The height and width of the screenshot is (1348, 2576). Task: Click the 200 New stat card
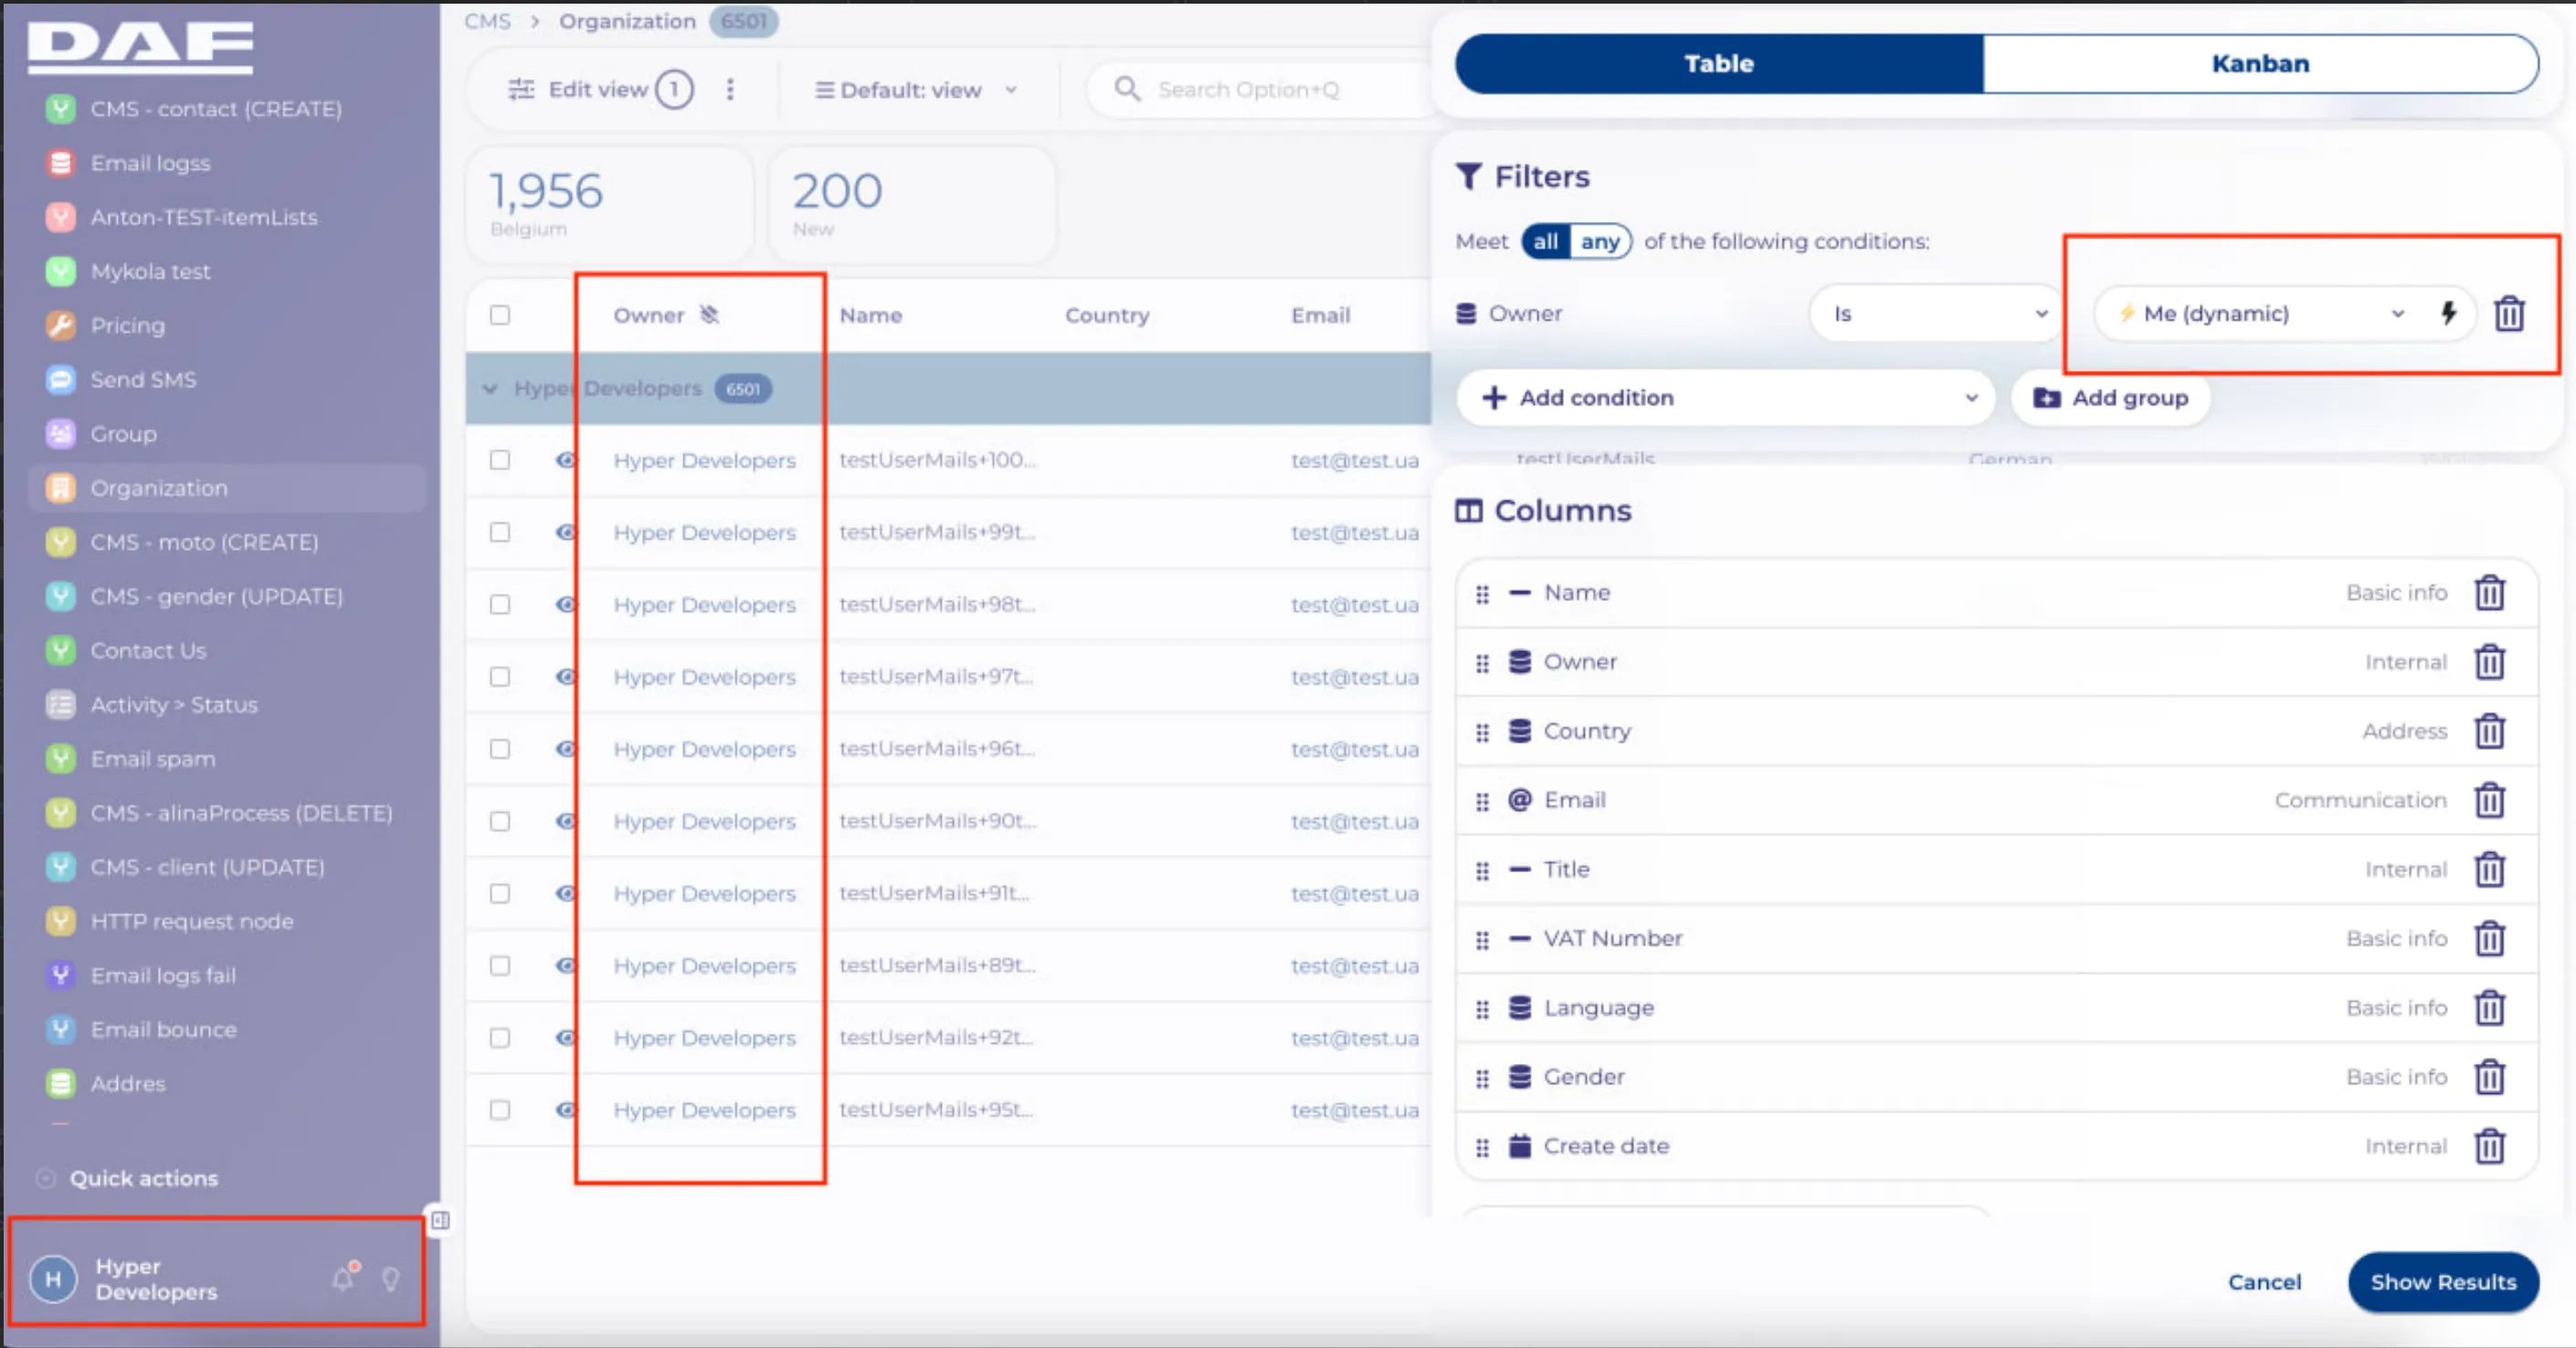912,205
